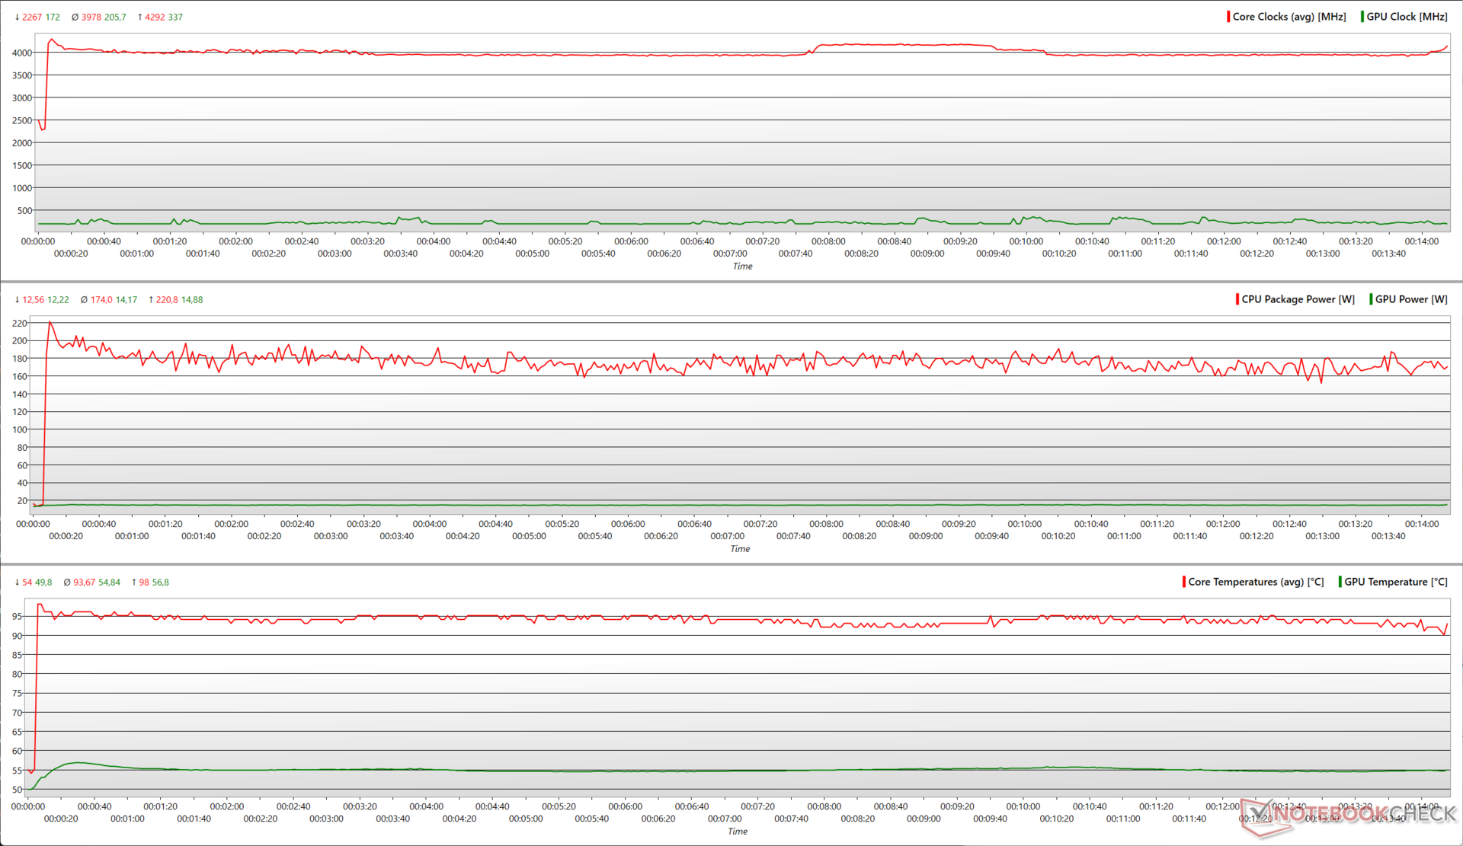This screenshot has height=846, width=1463.
Task: Click the 00:05:00 marker on power chart timeline
Action: (x=529, y=536)
